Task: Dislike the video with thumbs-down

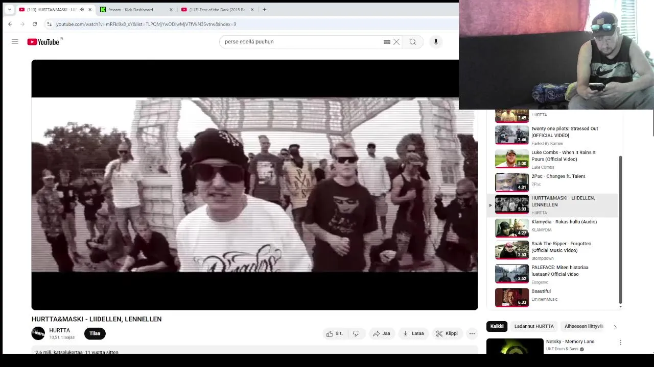Action: point(356,333)
